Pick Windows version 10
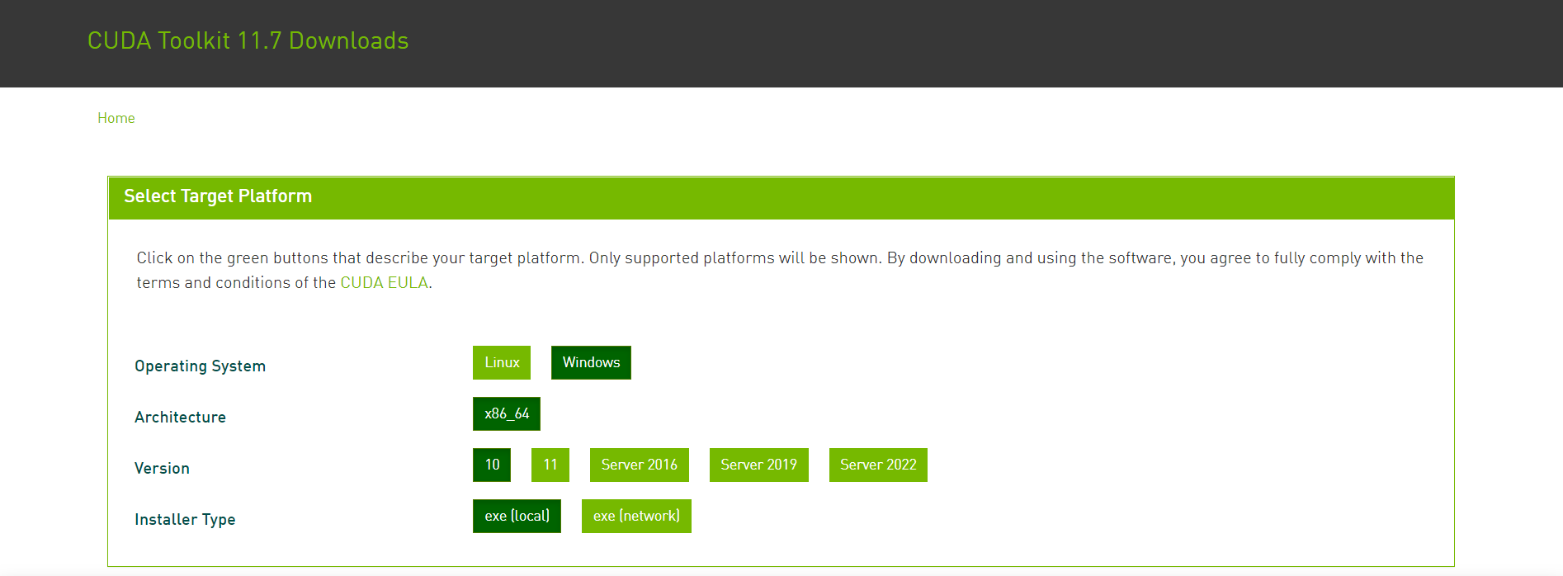This screenshot has width=1563, height=576. click(x=492, y=465)
